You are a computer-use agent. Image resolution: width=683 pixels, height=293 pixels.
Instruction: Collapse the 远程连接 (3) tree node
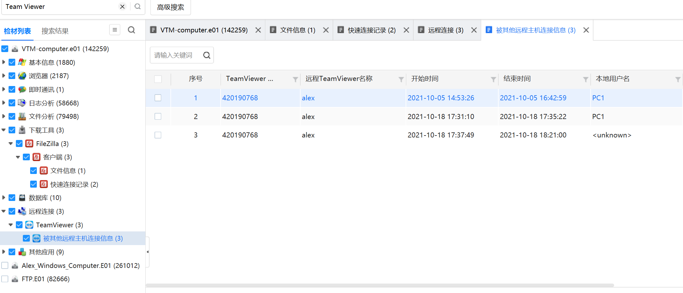click(3, 211)
